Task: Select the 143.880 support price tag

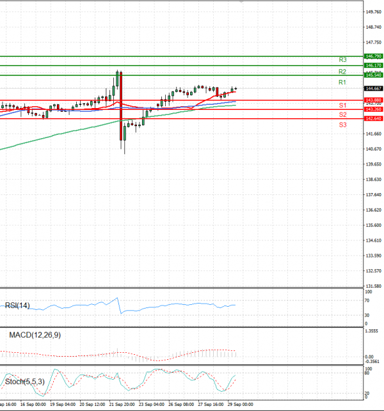Action: point(373,100)
